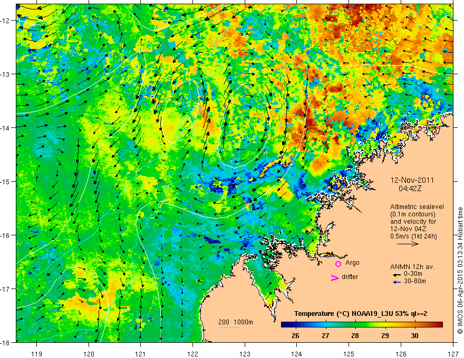Click the longitude axis label 126
This screenshot has width=464, height=358.
401,354
